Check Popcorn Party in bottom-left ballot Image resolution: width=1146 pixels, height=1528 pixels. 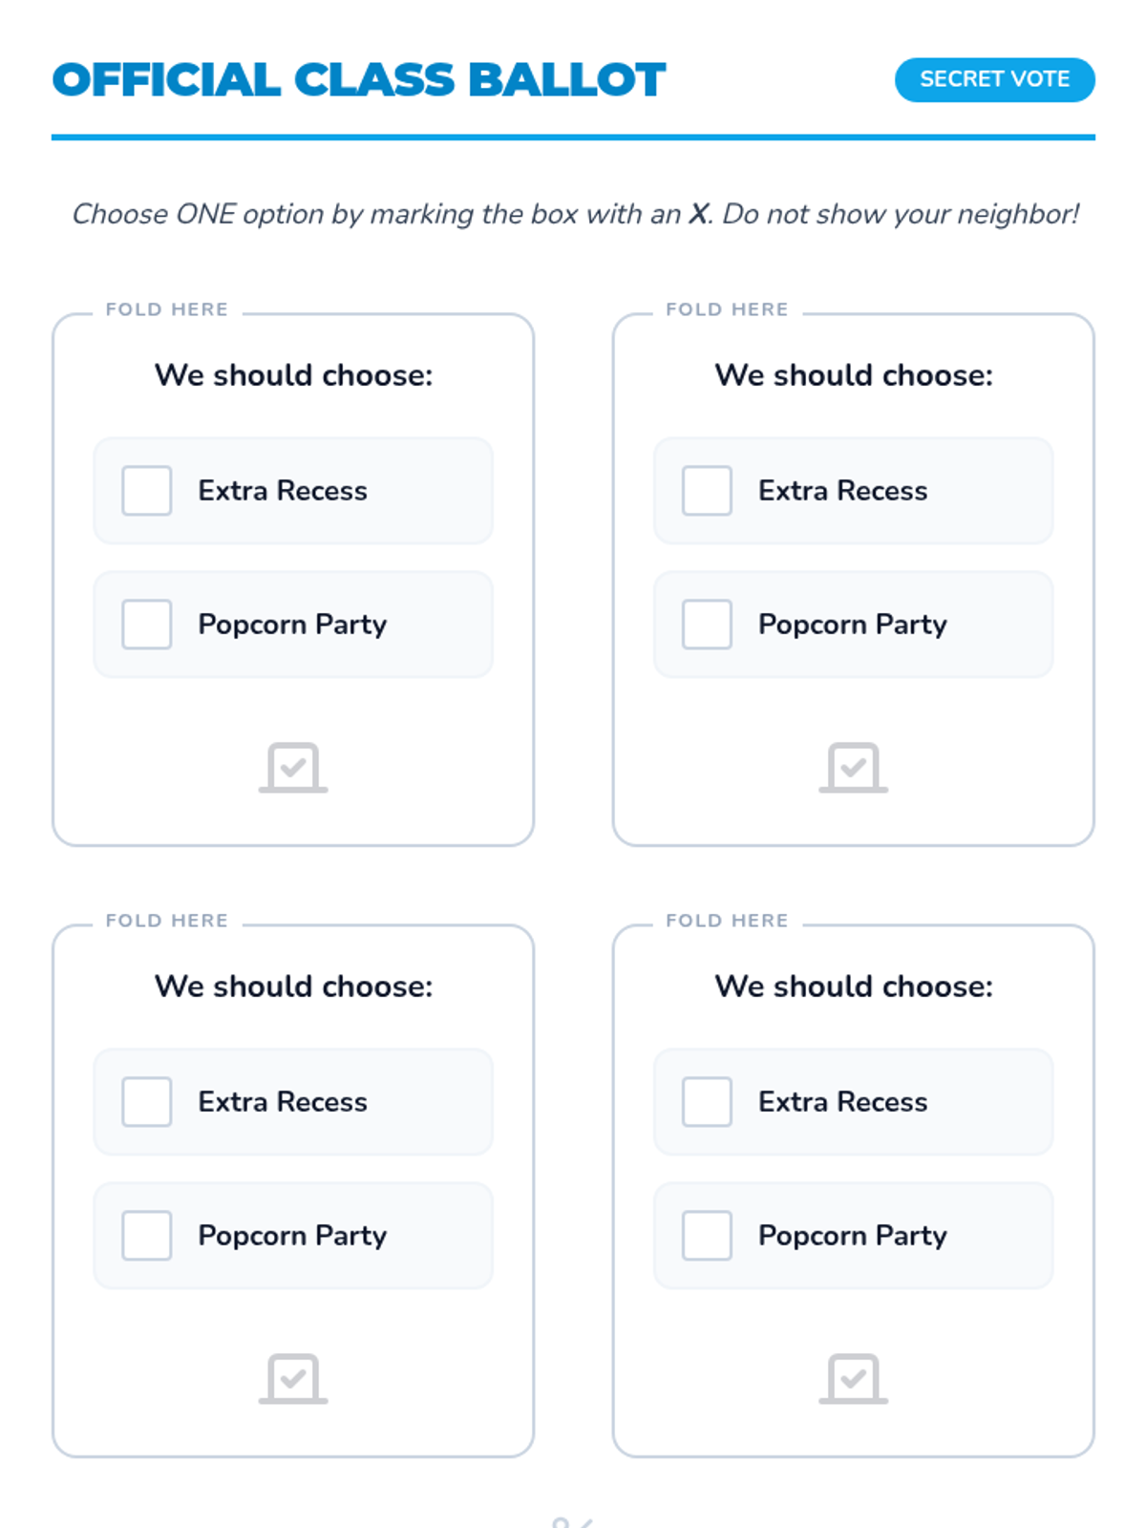[147, 1236]
